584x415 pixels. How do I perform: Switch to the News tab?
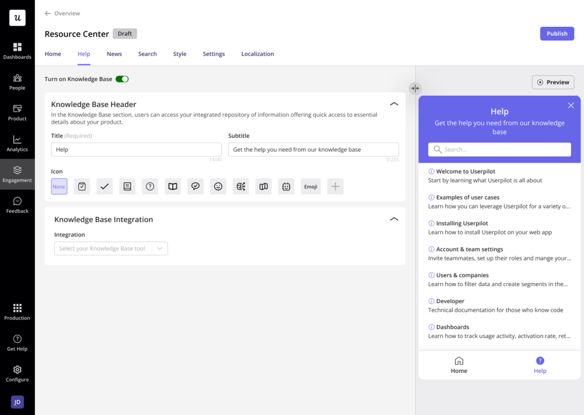click(x=114, y=54)
